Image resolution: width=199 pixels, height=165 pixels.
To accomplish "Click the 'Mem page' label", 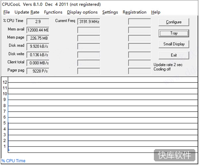I will click(16, 37).
